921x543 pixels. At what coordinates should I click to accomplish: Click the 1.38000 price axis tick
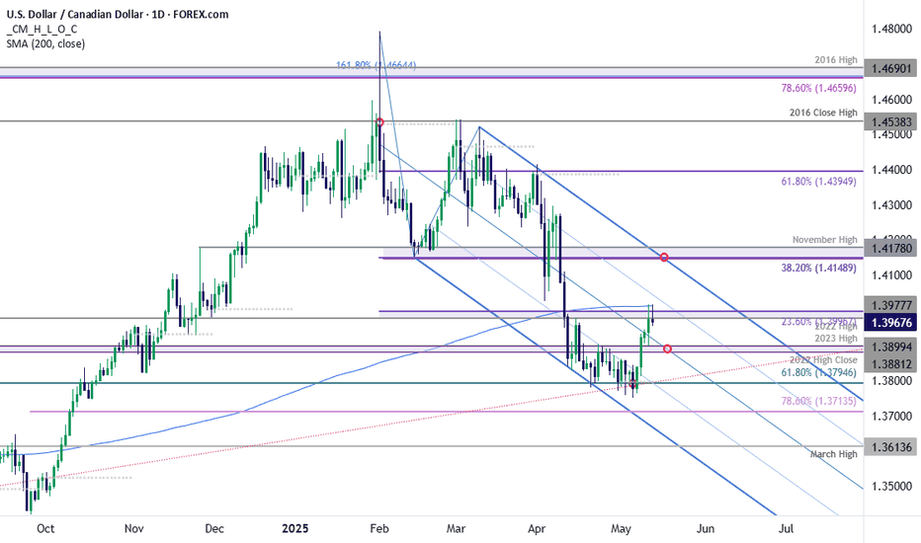(891, 381)
